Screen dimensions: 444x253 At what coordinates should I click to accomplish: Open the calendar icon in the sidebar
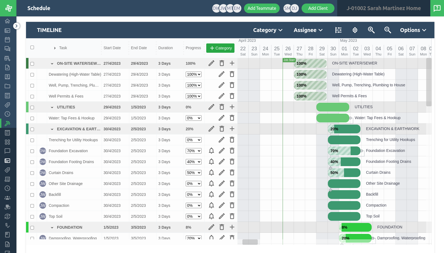pyautogui.click(x=7, y=40)
